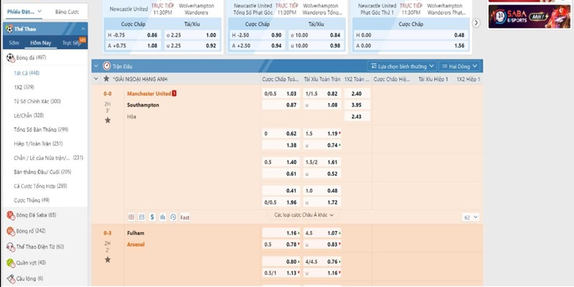Open the Hai Dòng layout dropdown
Screen dimensions: 574x287
460,66
